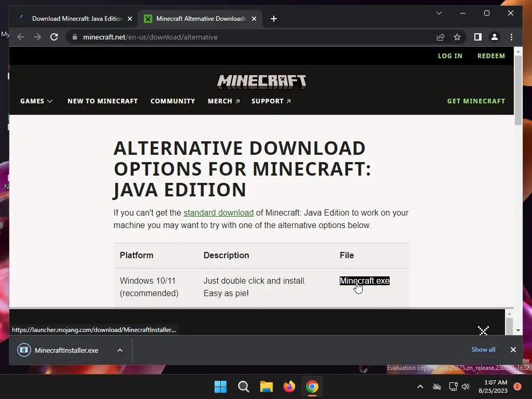The image size is (532, 399).
Task: Open the COMMUNITY menu item
Action: [172, 101]
